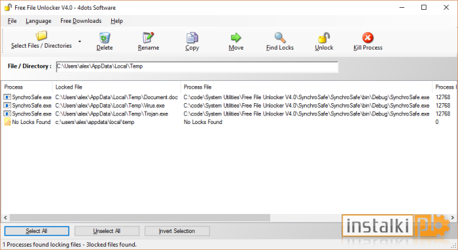
Task: Click the horizontal scrollbar thumb
Action: [x=140, y=217]
